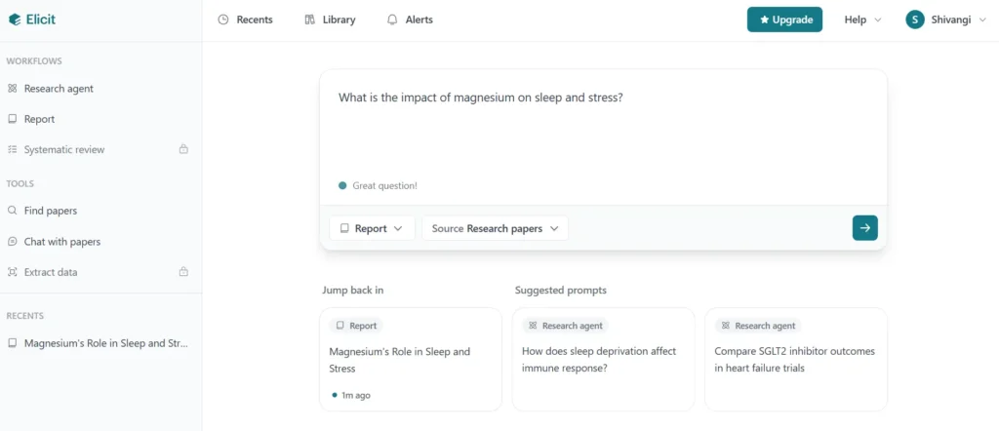
Task: Click the WORKFLOWS section label
Action: [x=34, y=61]
